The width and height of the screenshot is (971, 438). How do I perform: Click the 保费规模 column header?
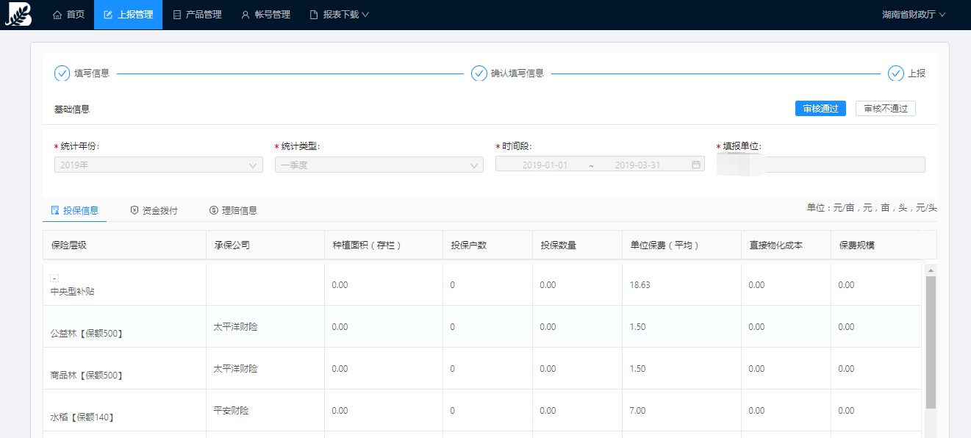(875, 245)
